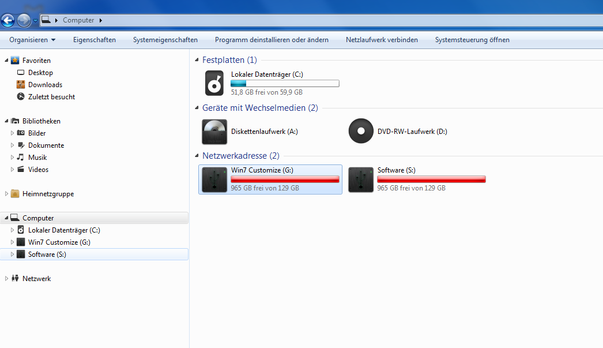
Task: Collapse the Netzwerkadresse (2) group
Action: click(x=197, y=155)
